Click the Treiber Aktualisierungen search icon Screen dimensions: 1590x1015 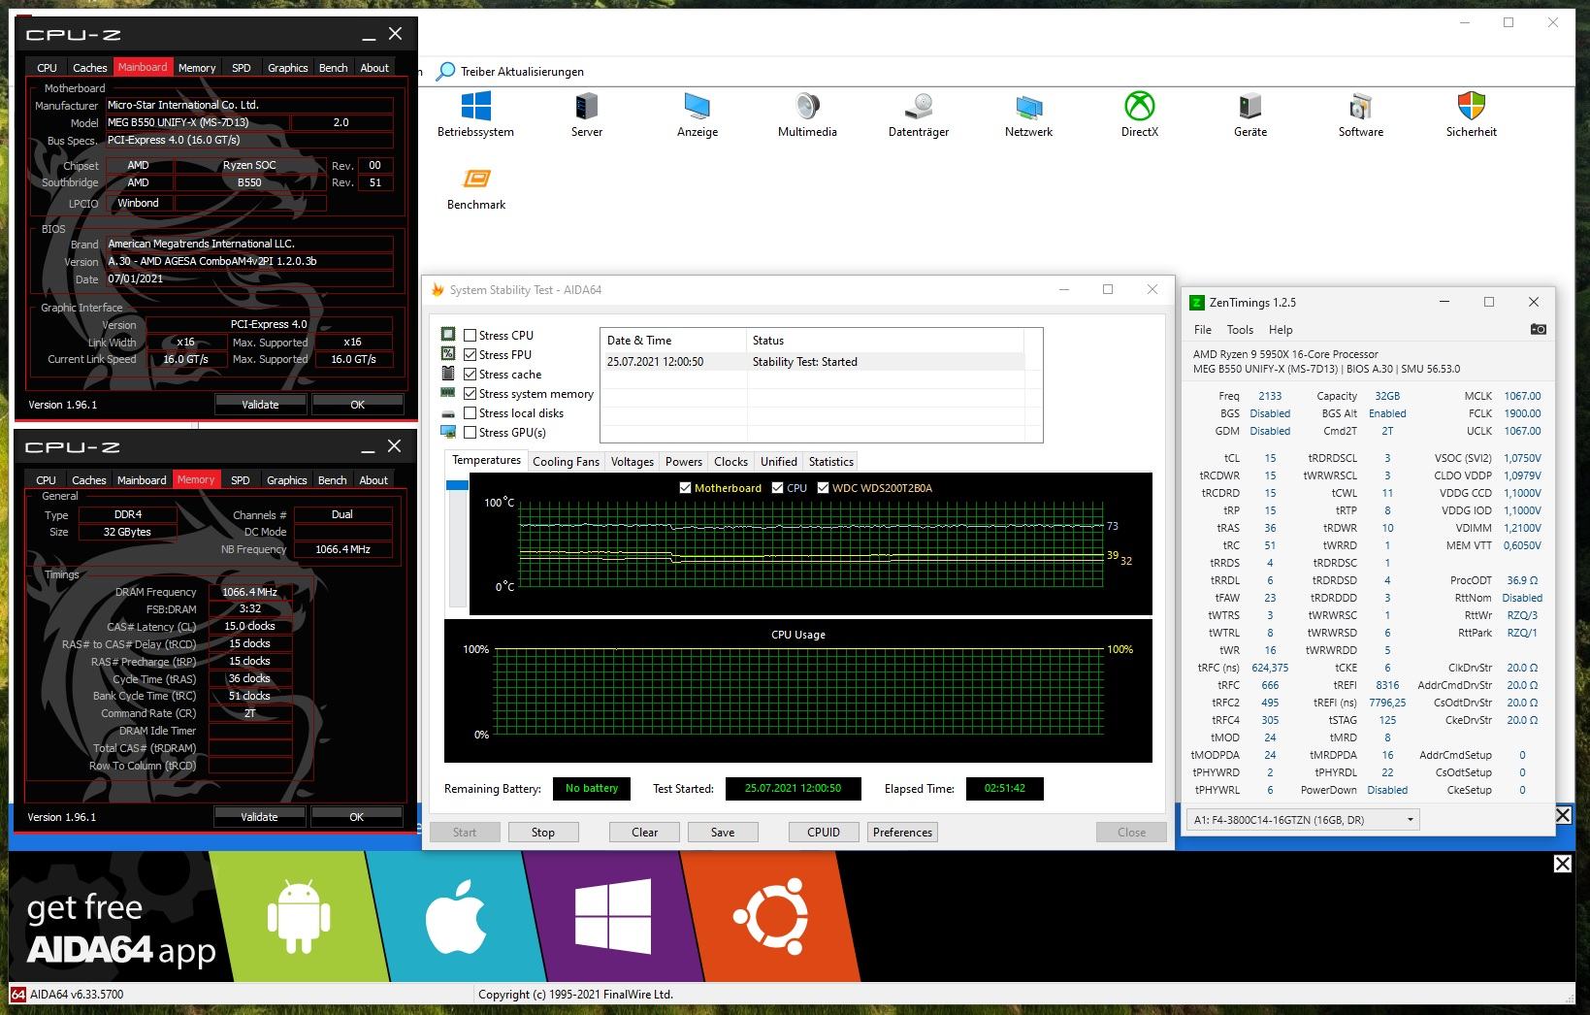(445, 71)
